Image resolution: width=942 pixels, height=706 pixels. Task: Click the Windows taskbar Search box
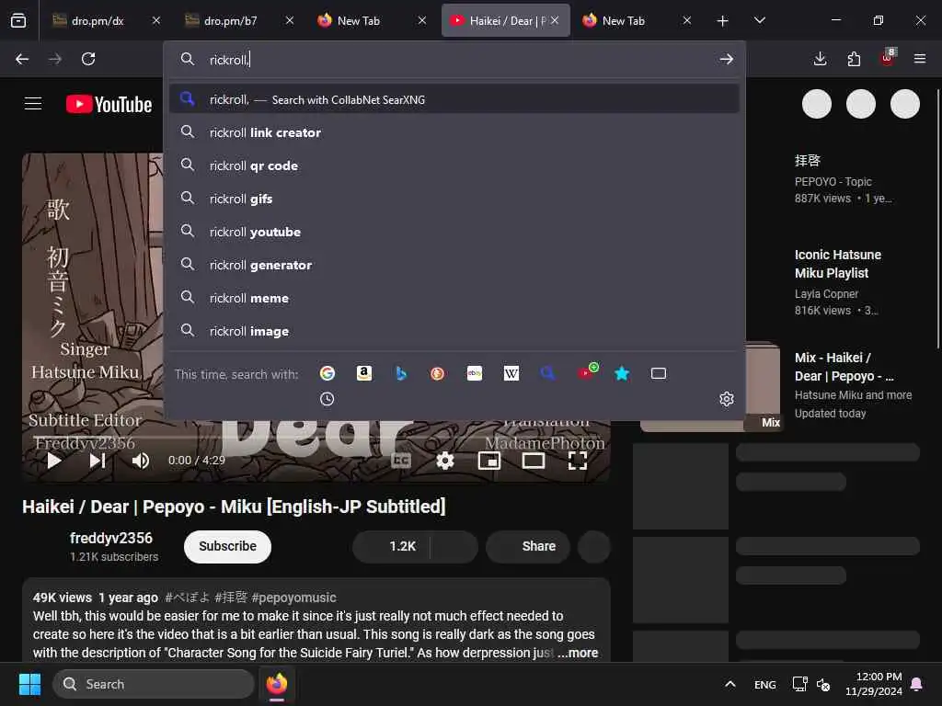154,684
